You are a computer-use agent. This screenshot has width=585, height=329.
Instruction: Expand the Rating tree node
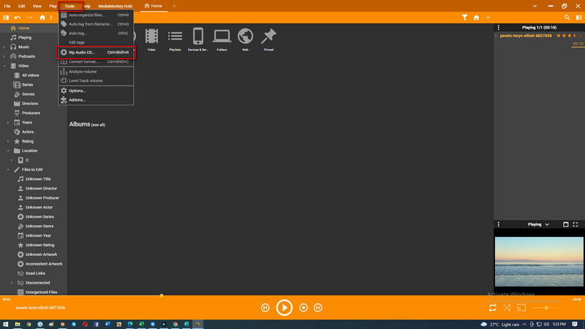tap(8, 141)
